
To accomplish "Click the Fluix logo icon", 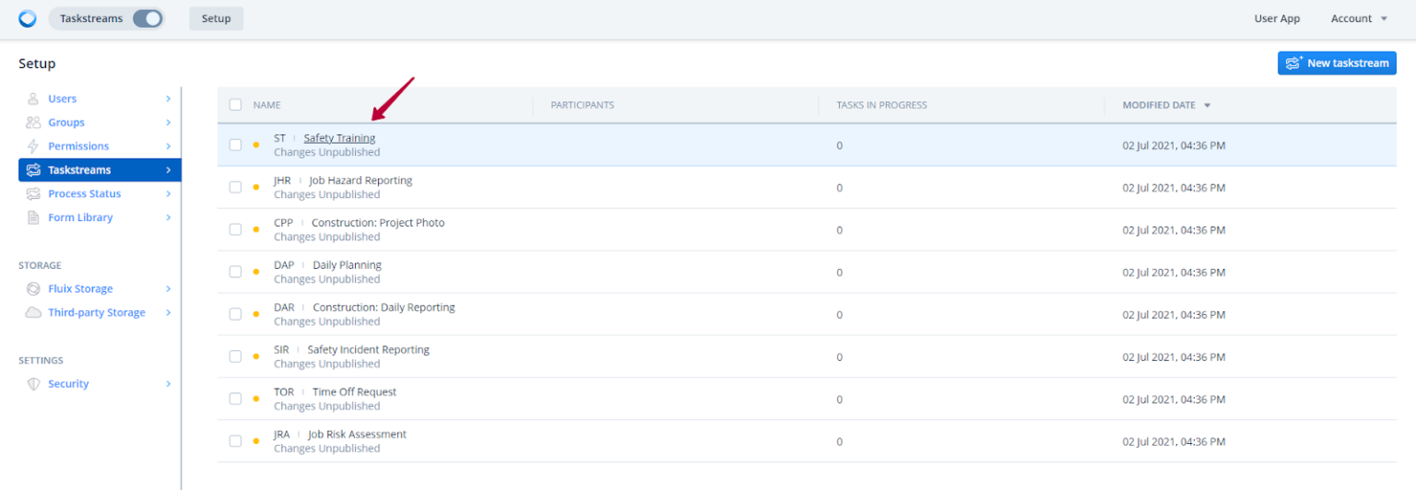I will 28,18.
